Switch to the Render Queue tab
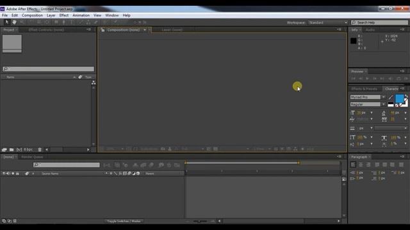The width and height of the screenshot is (410, 230). pyautogui.click(x=32, y=157)
